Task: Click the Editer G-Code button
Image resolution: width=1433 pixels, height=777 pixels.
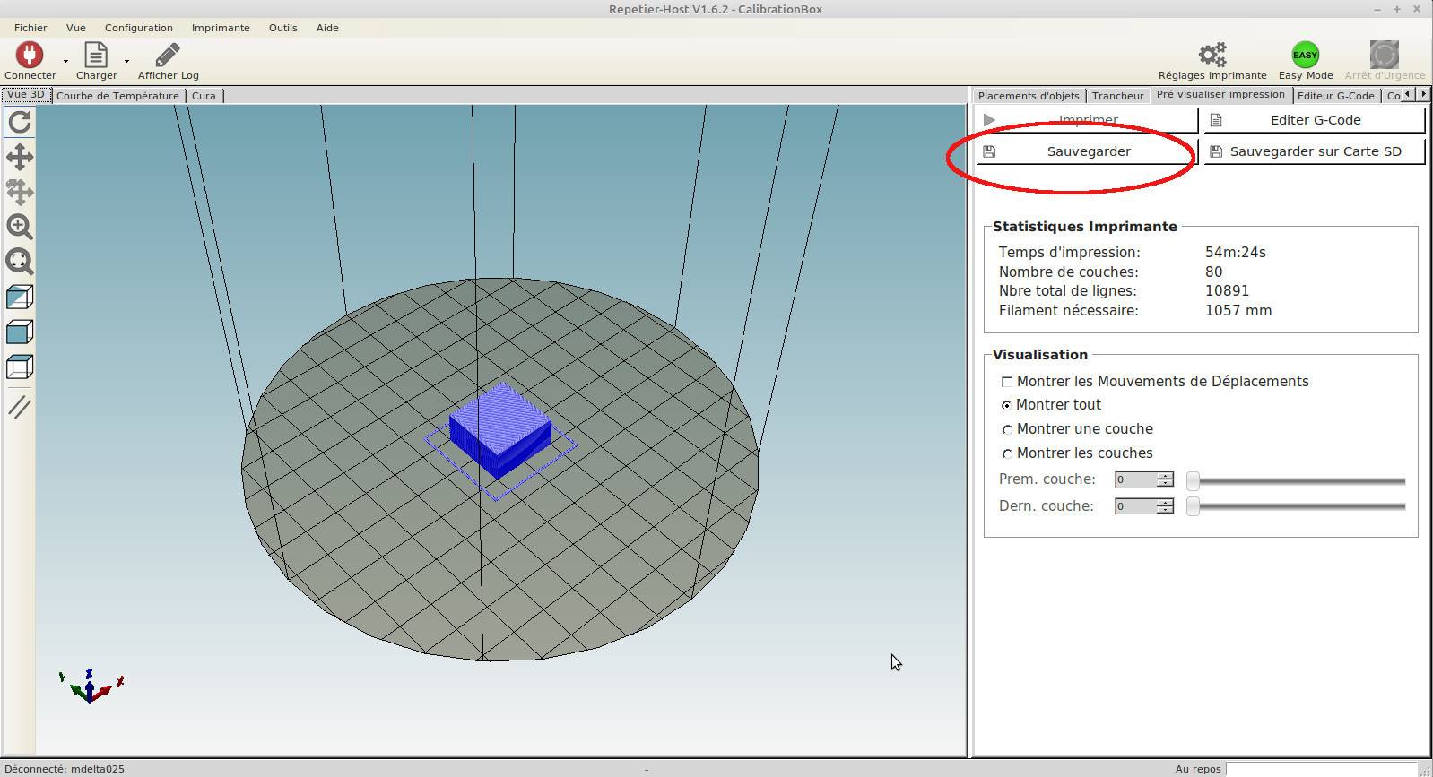Action: point(1315,120)
